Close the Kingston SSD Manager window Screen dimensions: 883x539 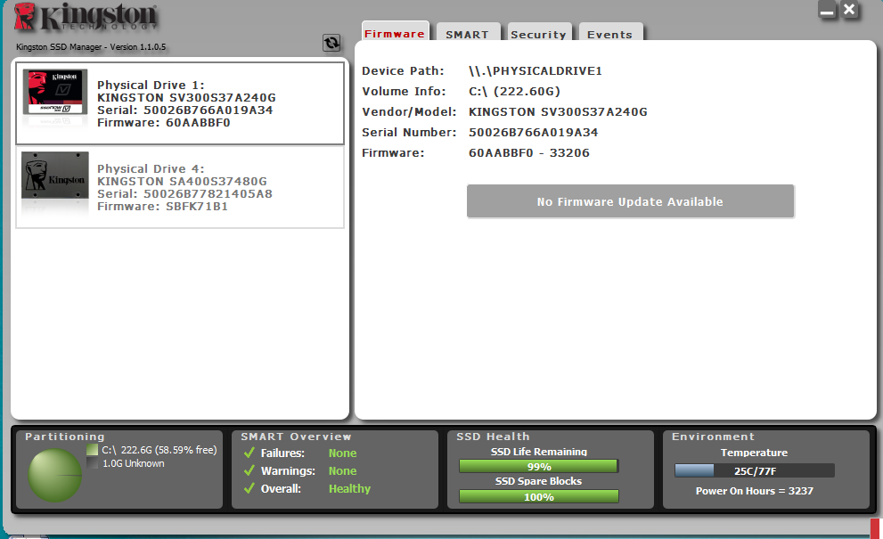[849, 10]
